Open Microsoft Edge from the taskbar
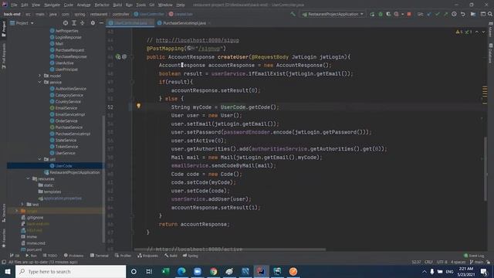Image resolution: width=494 pixels, height=278 pixels. [181, 271]
